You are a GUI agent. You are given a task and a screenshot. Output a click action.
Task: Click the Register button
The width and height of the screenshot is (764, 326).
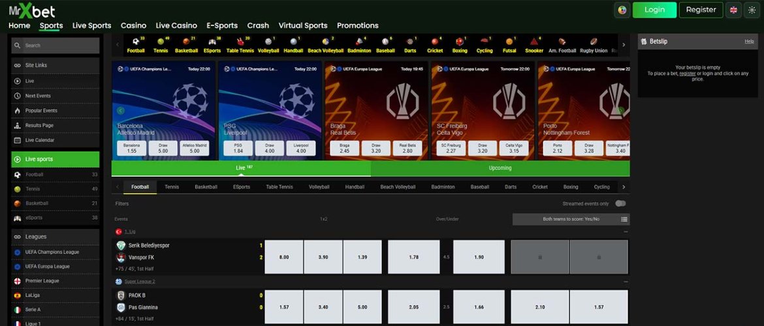(x=701, y=10)
